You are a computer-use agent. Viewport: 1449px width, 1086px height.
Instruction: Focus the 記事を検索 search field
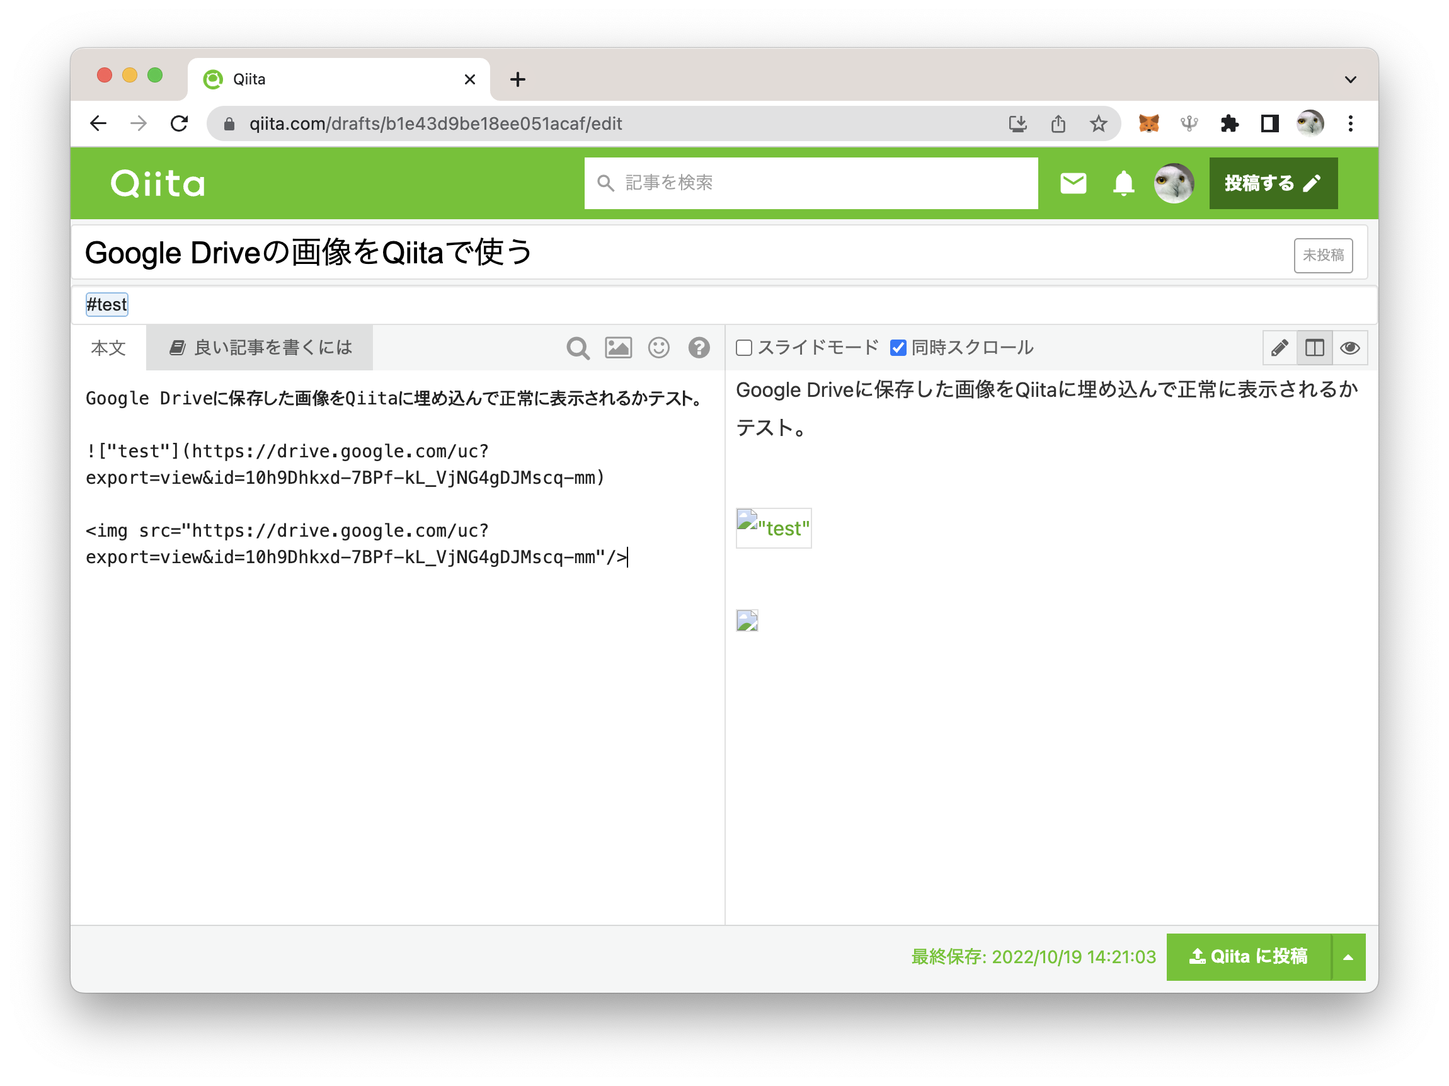(x=811, y=183)
